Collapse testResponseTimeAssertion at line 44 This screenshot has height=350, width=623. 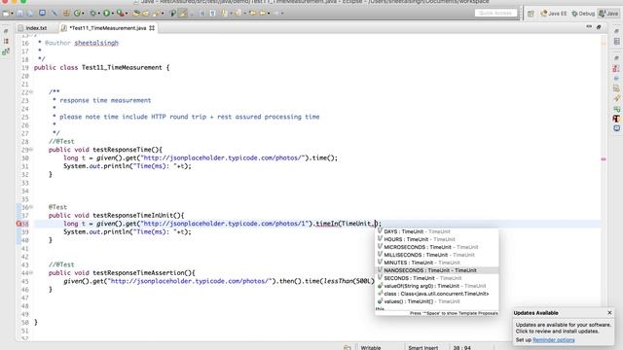tap(31, 273)
